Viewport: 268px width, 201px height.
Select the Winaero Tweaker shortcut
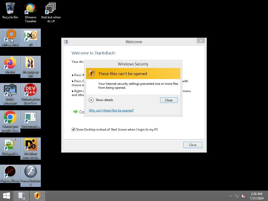pyautogui.click(x=31, y=13)
